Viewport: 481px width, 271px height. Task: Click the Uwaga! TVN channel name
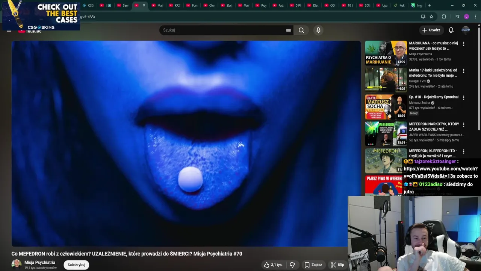[x=417, y=81]
